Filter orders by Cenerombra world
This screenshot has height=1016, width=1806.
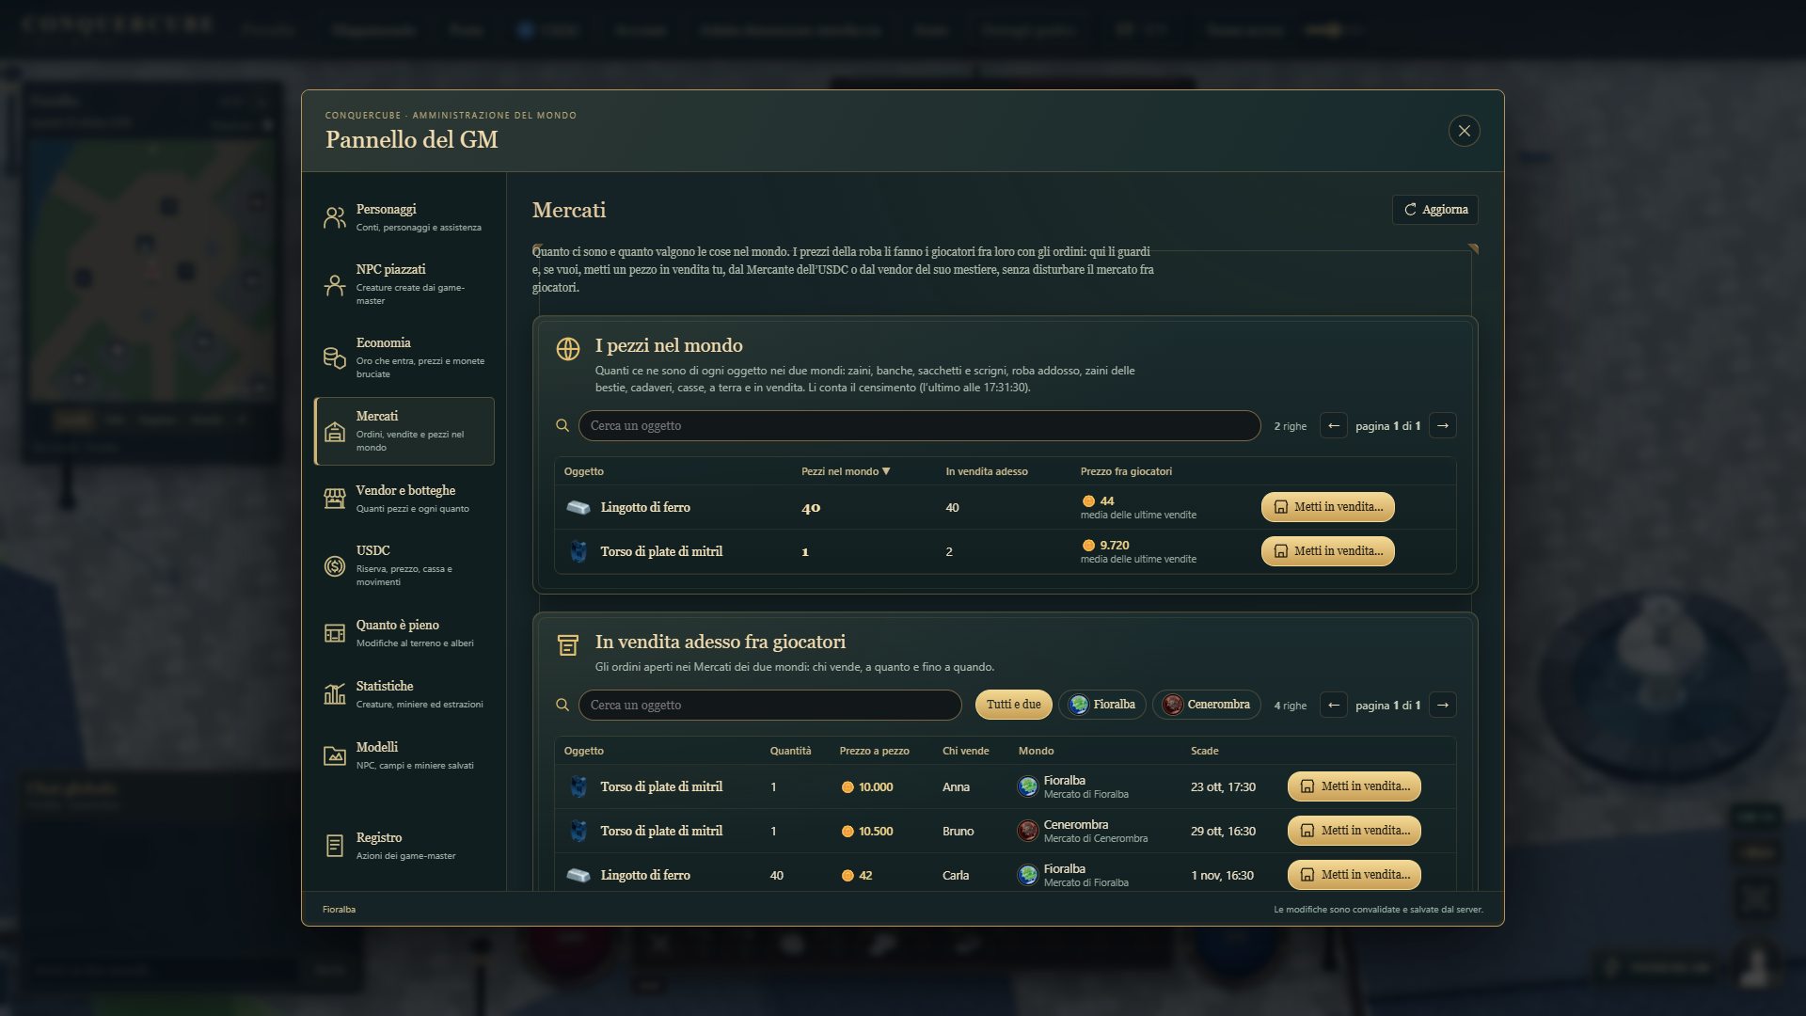1207,705
